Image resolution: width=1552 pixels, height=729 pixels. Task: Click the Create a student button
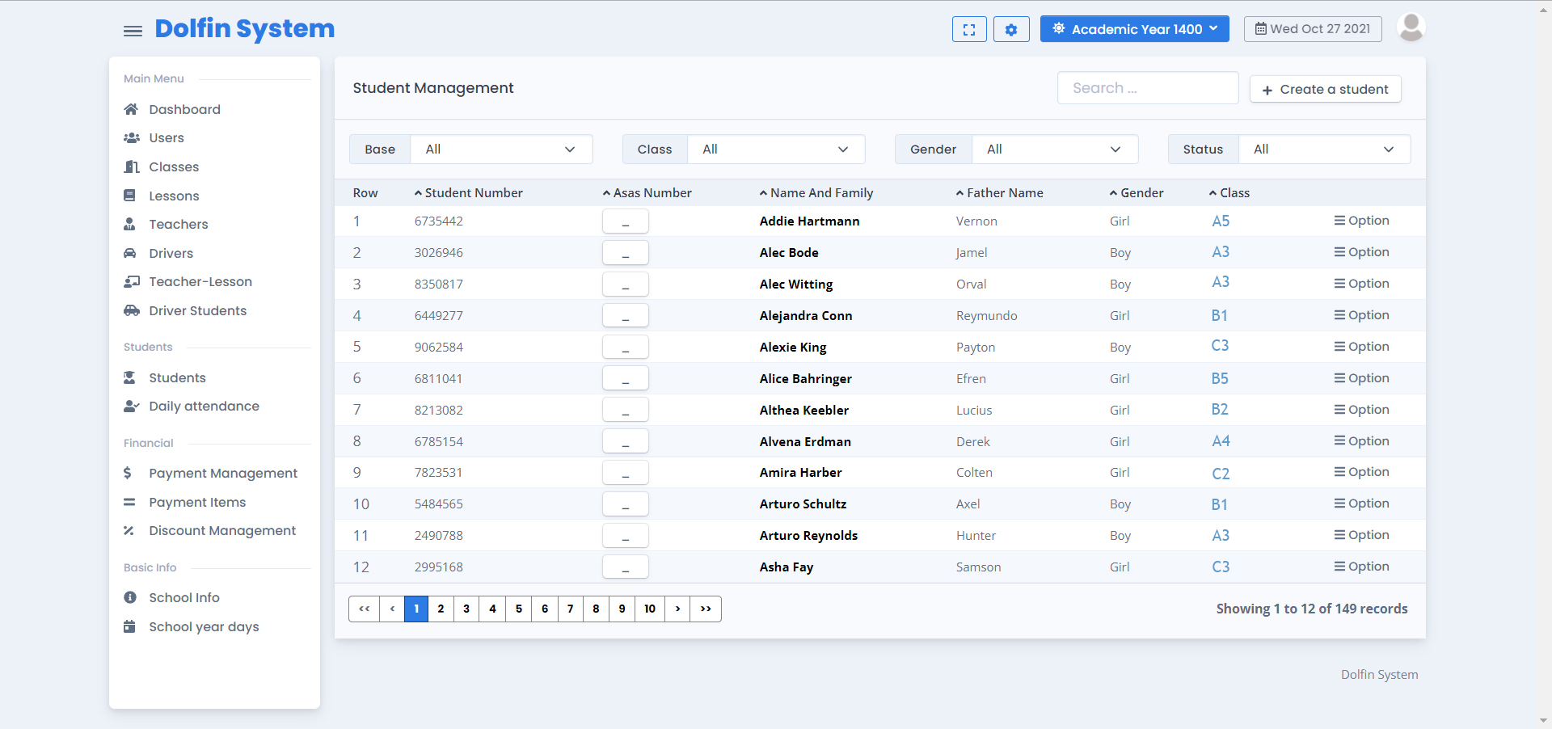click(1325, 89)
